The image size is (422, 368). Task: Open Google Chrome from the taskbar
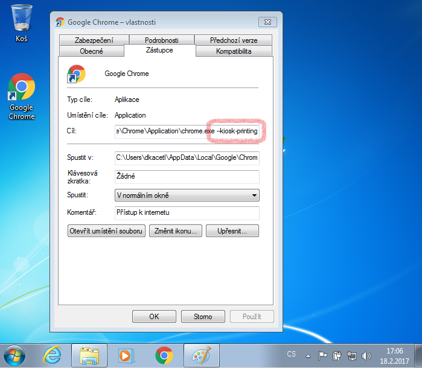(164, 355)
